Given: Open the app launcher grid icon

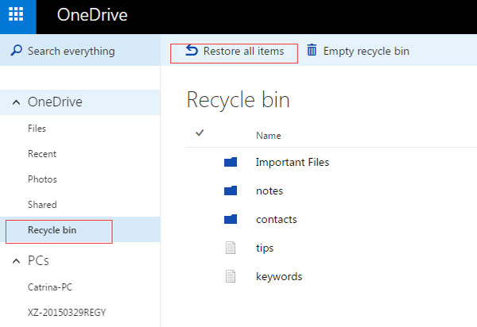Looking at the screenshot, I should [x=17, y=16].
